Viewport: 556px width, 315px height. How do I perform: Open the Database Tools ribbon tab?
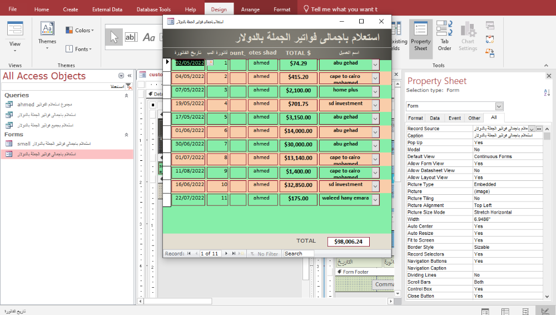click(153, 9)
